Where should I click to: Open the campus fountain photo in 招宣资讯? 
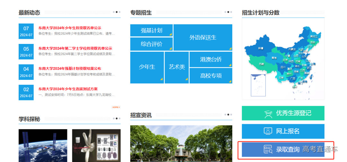click(181, 143)
